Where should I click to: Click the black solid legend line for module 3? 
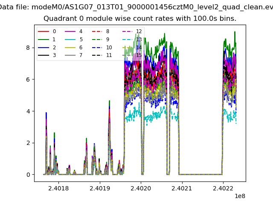pyautogui.click(x=44, y=55)
